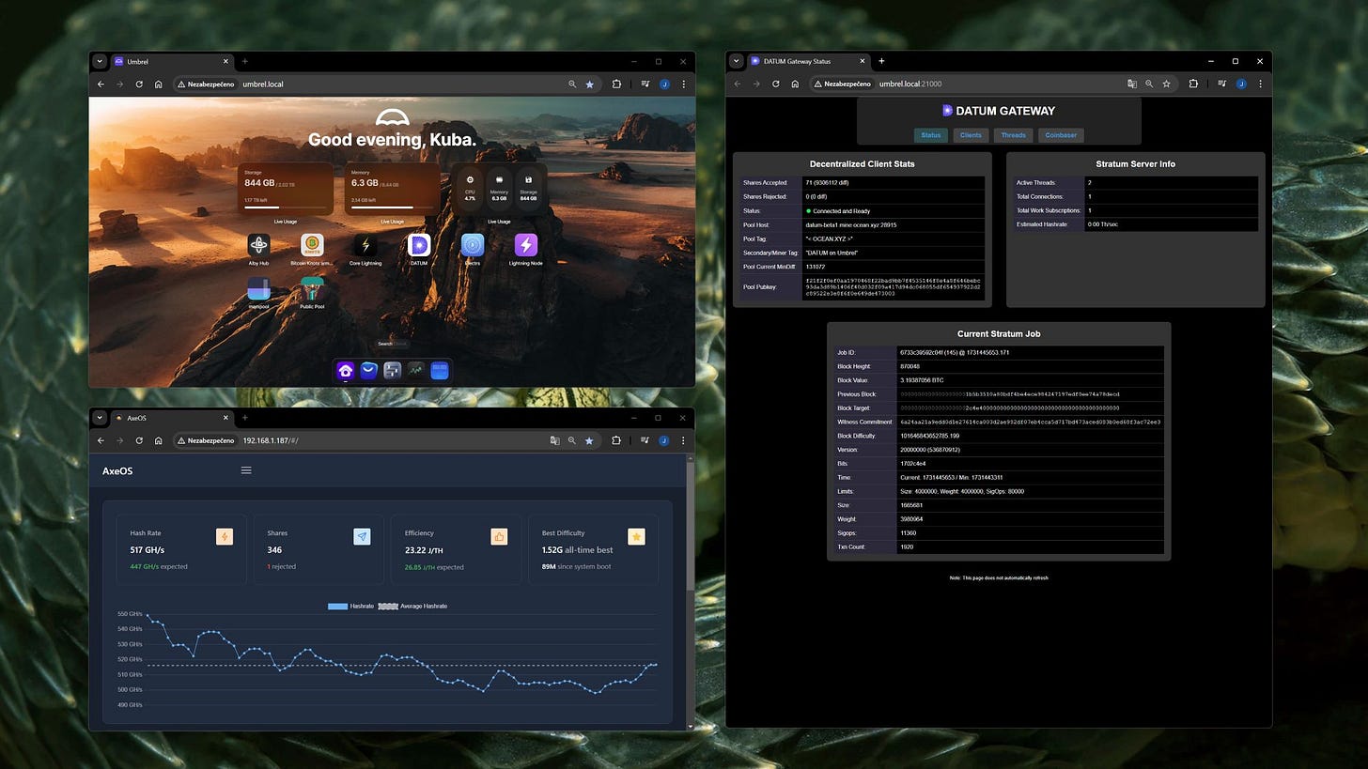The image size is (1368, 769).
Task: Open the Public Pool app
Action: (x=312, y=289)
